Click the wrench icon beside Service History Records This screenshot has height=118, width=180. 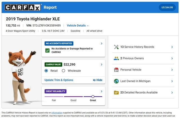(x=116, y=47)
